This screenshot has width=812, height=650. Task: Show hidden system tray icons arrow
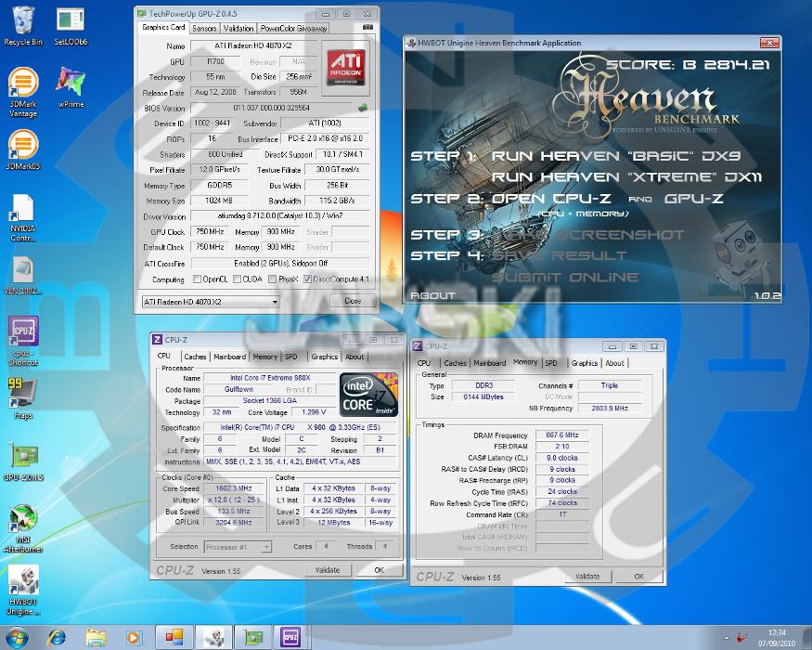pos(726,638)
